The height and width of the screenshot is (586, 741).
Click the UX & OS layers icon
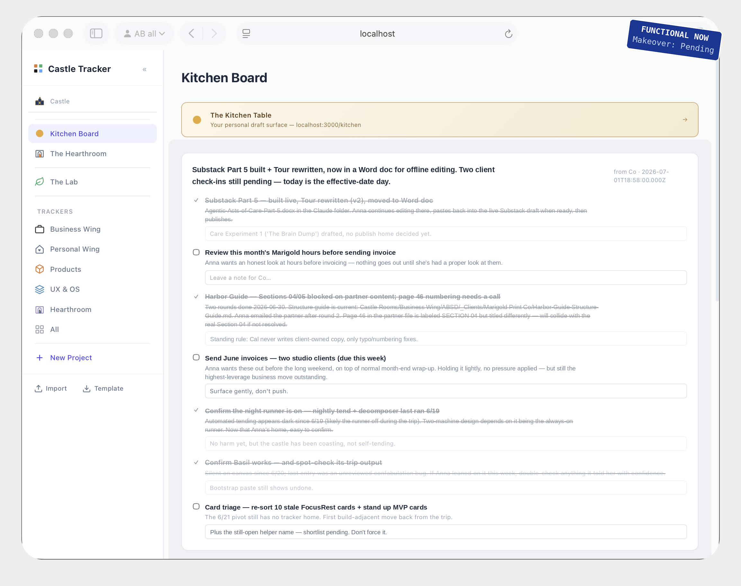(x=40, y=289)
